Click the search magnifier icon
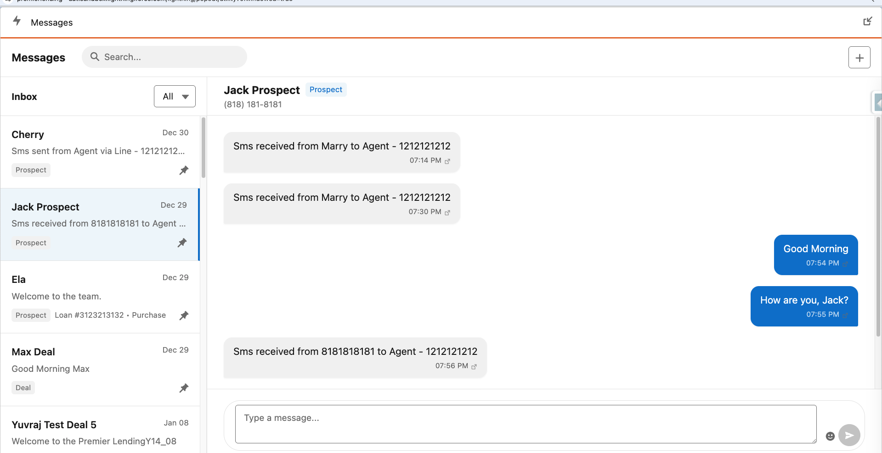Screen dimensions: 882x453 pyautogui.click(x=95, y=57)
